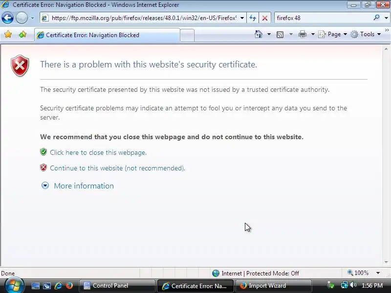Viewport: 391px width, 293px height.
Task: Launch Internet Explorer from quick launch
Action: [x=58, y=286]
